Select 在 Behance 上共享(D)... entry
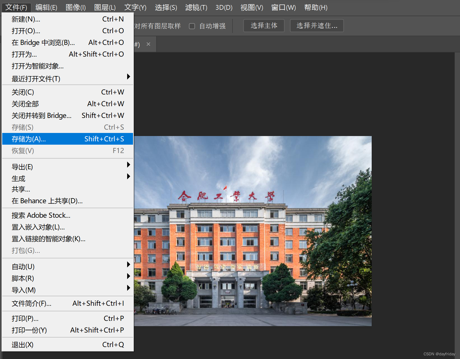 pyautogui.click(x=68, y=201)
